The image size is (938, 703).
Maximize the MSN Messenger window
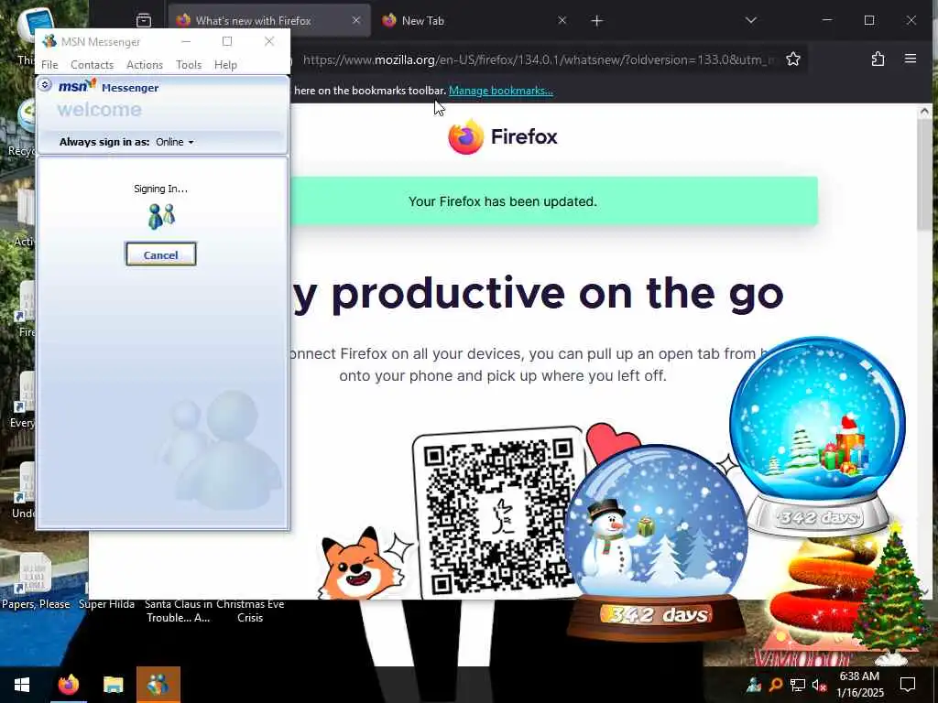pyautogui.click(x=227, y=41)
